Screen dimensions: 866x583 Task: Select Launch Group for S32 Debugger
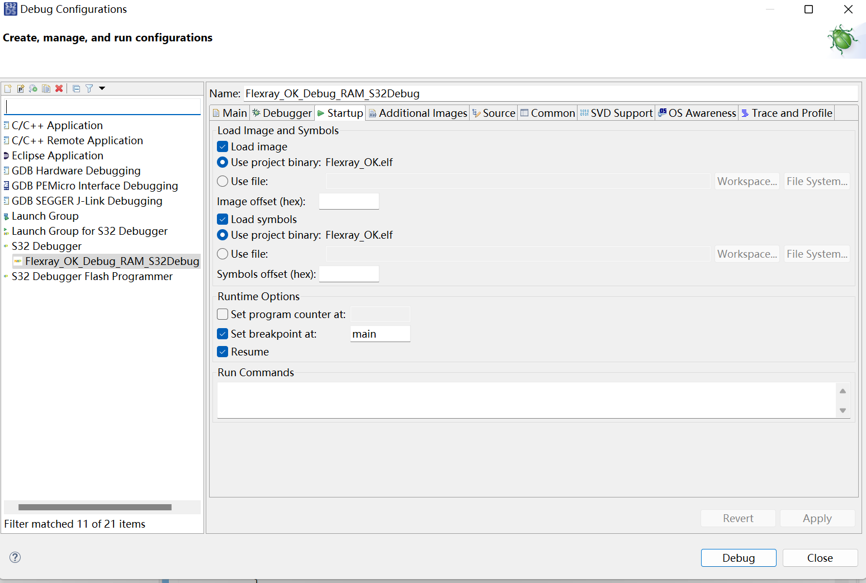(89, 231)
